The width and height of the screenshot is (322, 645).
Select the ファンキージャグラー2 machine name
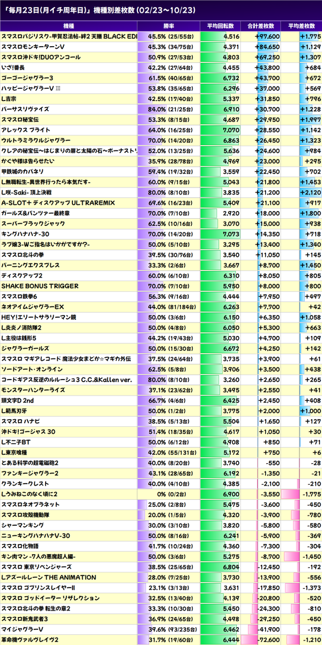pos(30,473)
